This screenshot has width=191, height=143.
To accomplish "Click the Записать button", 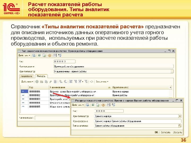I will click(x=166, y=132).
